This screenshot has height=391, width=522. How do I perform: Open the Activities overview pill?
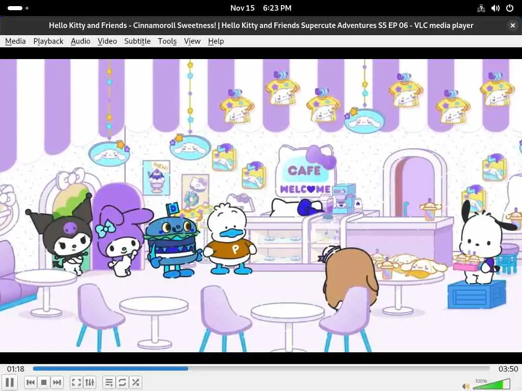pyautogui.click(x=18, y=8)
